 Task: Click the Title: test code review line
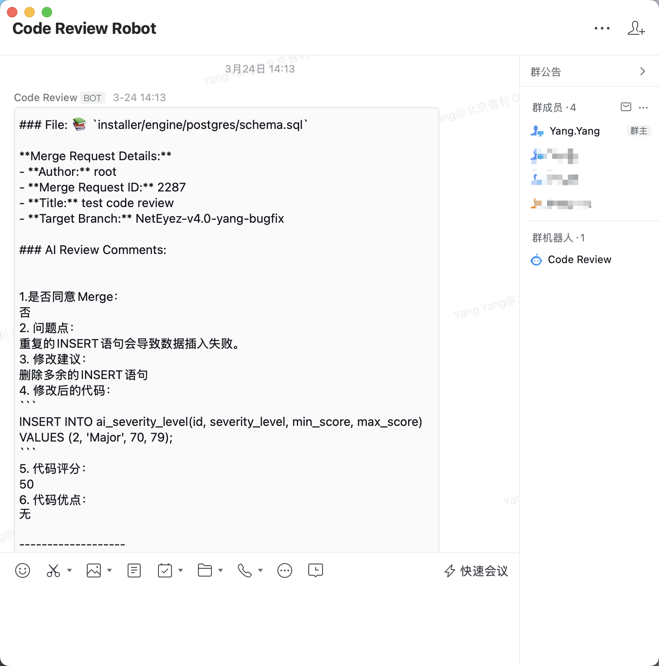point(96,203)
